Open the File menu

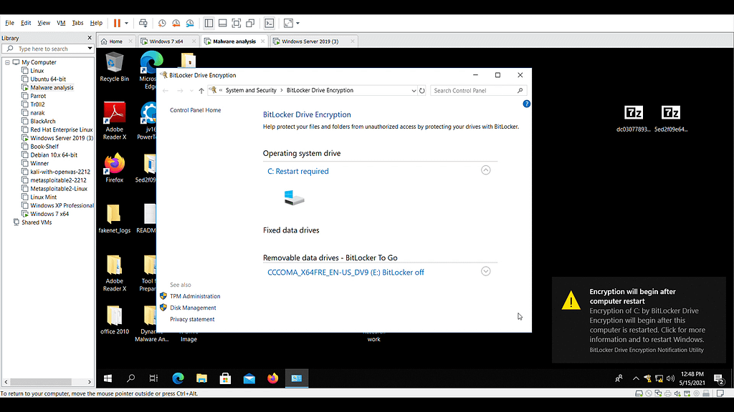(x=9, y=23)
